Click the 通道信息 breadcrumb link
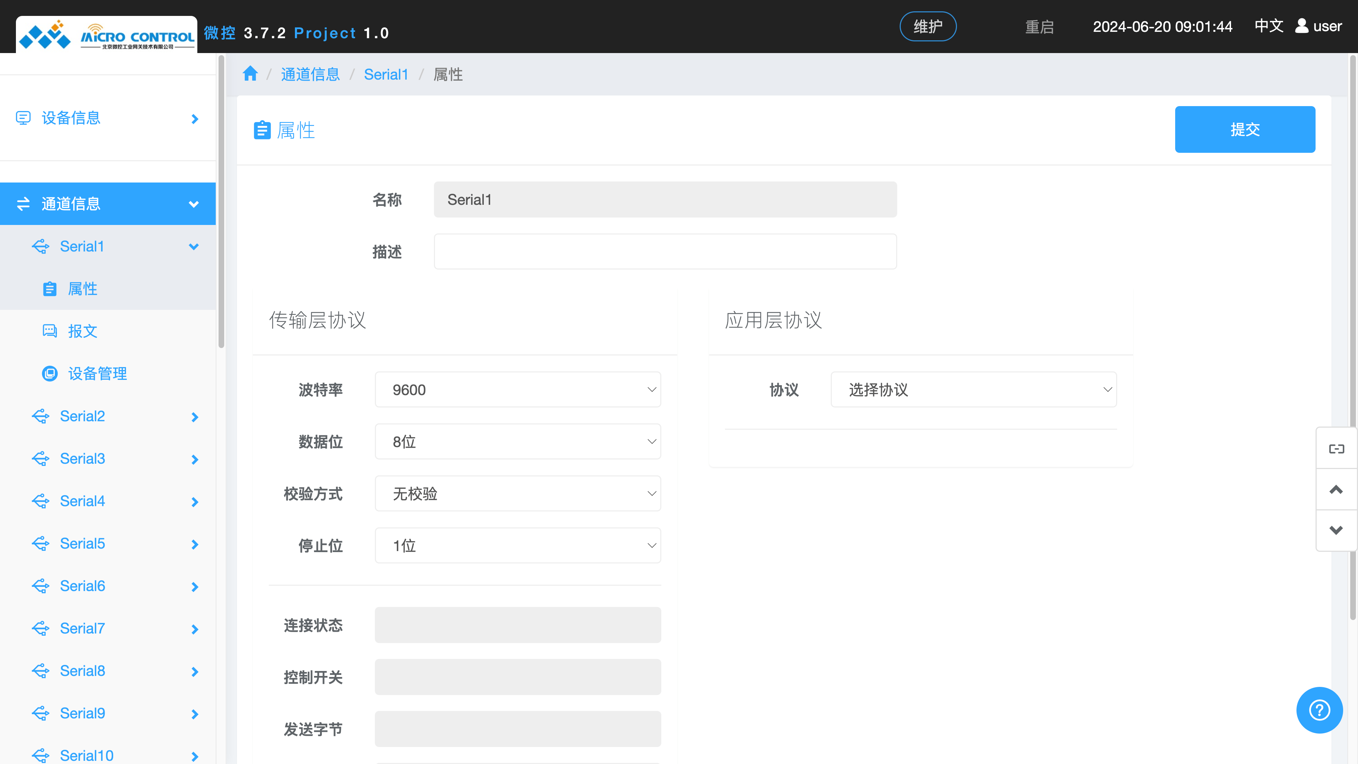This screenshot has width=1358, height=764. pyautogui.click(x=310, y=74)
